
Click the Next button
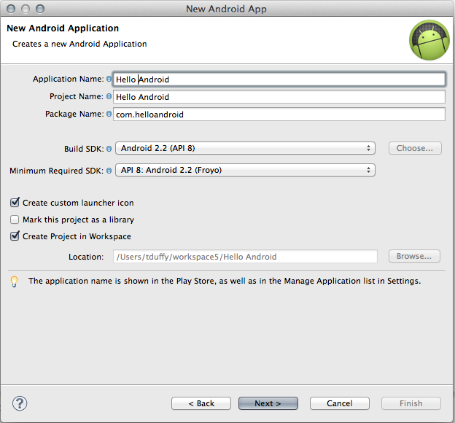pyautogui.click(x=268, y=403)
